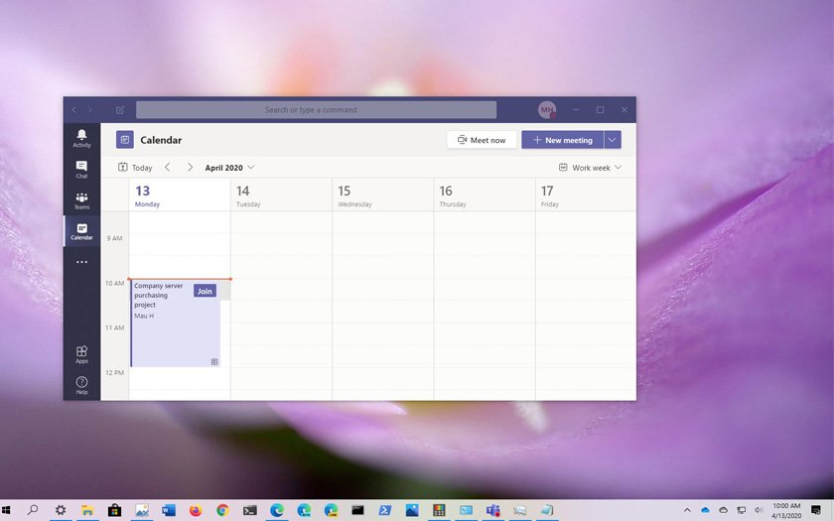834x521 pixels.
Task: Expand the New meeting dropdown arrow
Action: click(613, 140)
